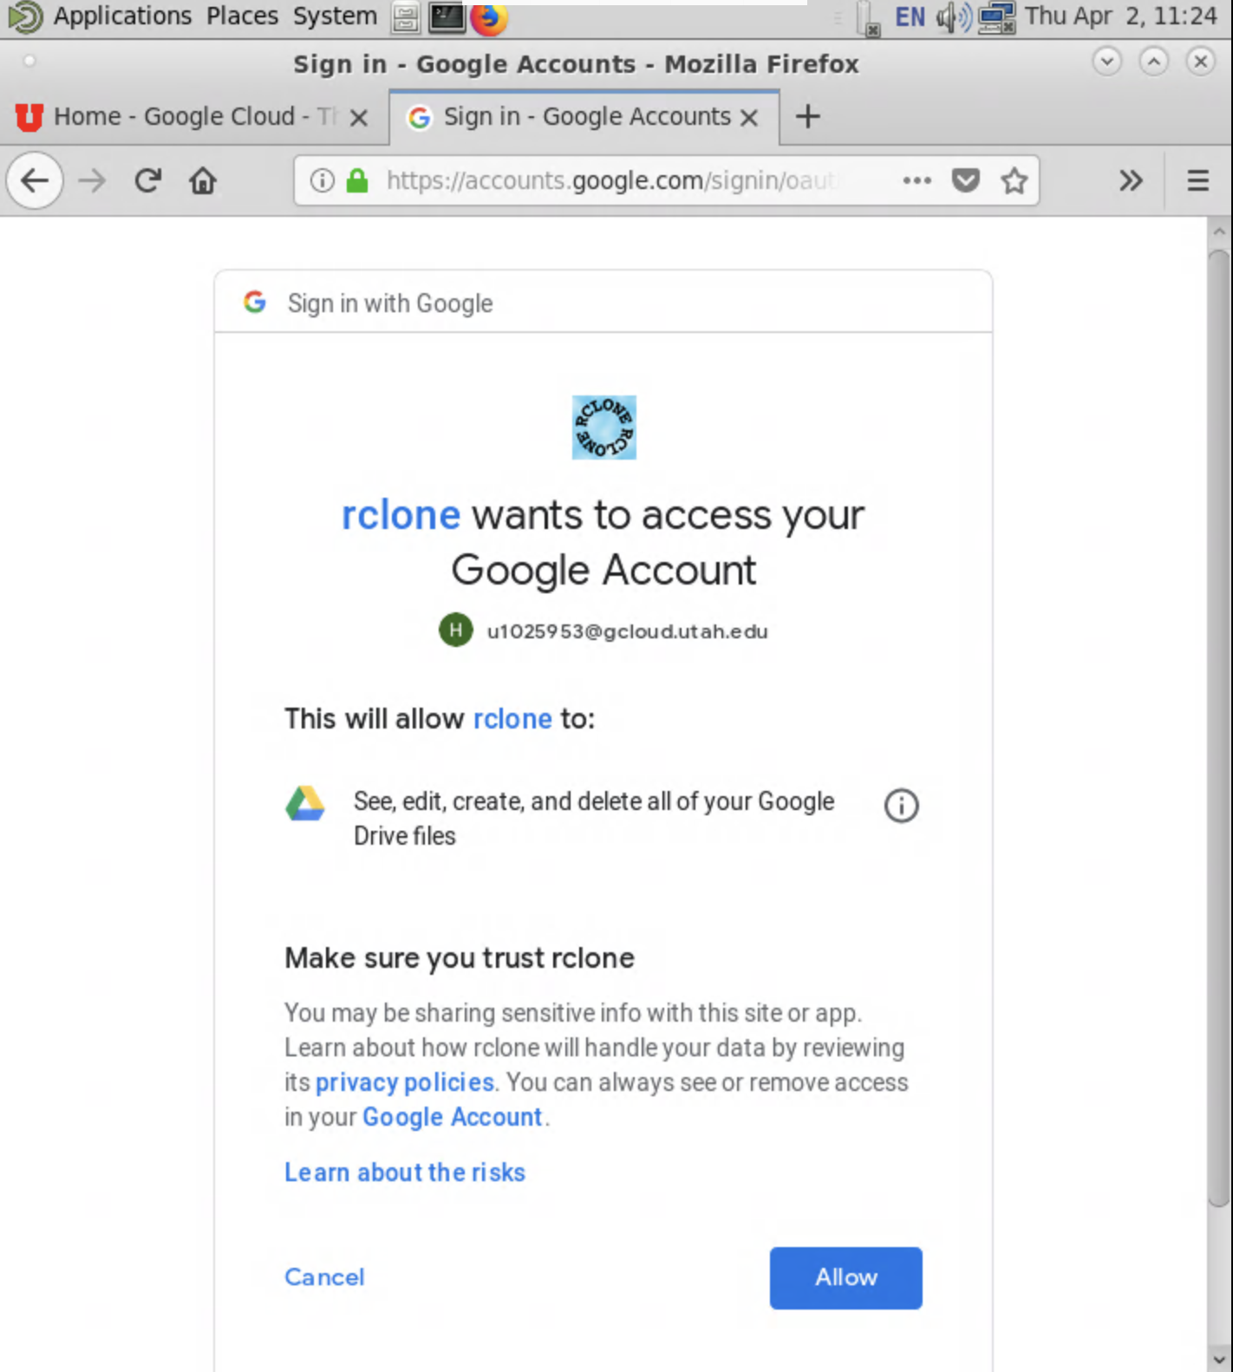Save page to Pocket

click(965, 180)
